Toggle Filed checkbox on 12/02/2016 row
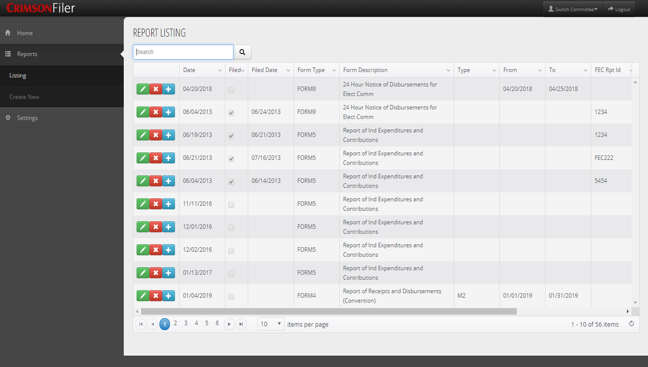The height and width of the screenshot is (367, 648). click(231, 250)
